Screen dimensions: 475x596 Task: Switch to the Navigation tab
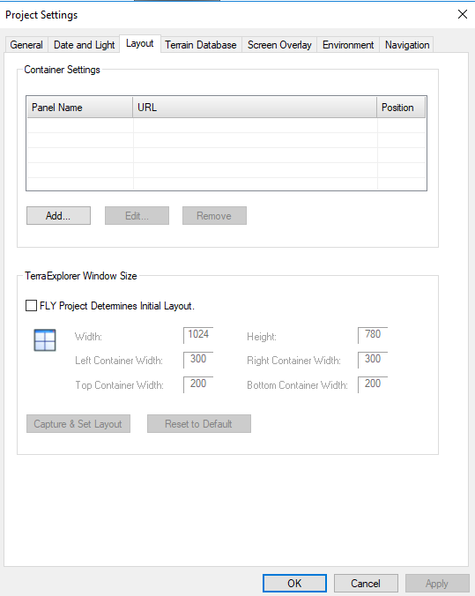coord(407,45)
